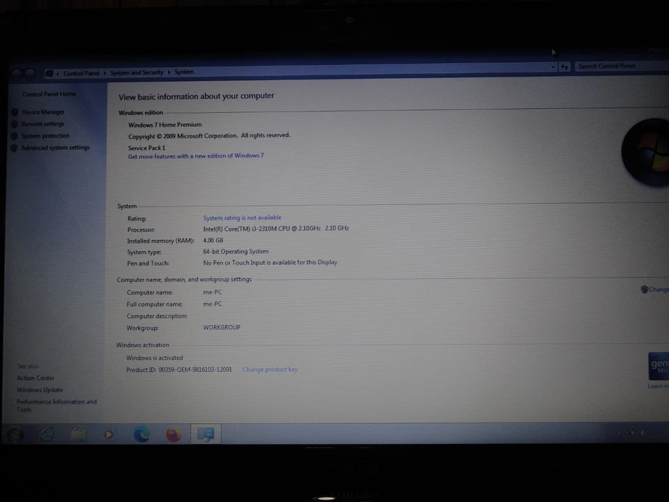Viewport: 669px width, 502px height.
Task: Click the System rating is not available link
Action: point(242,218)
